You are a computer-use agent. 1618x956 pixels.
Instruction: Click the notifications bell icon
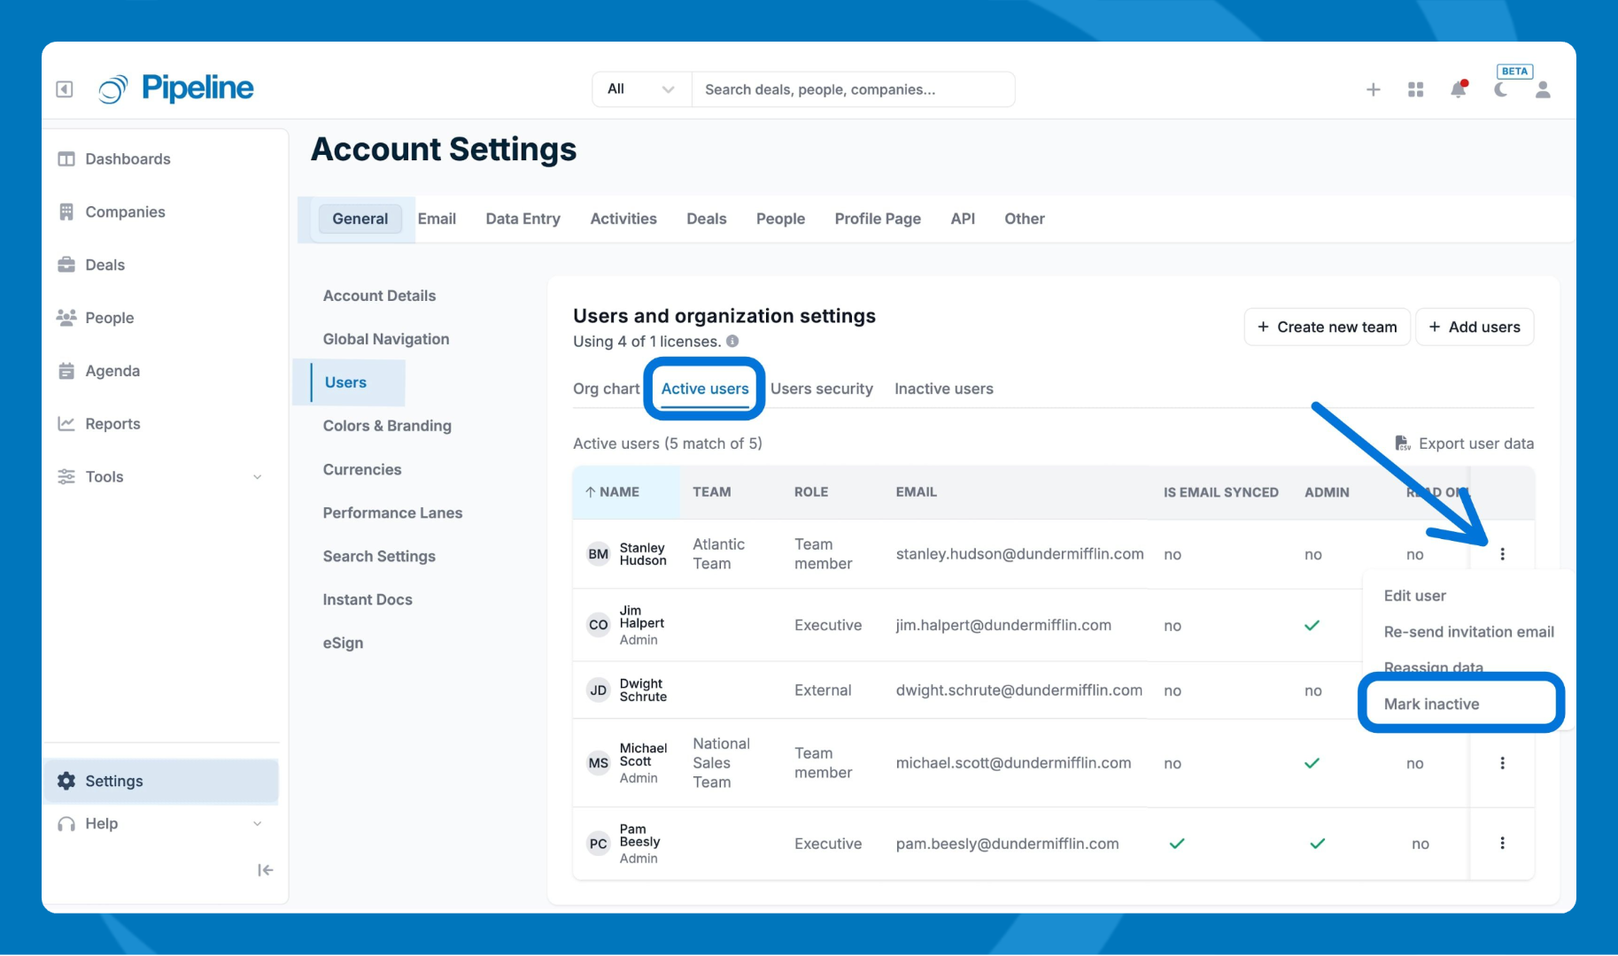pos(1458,89)
